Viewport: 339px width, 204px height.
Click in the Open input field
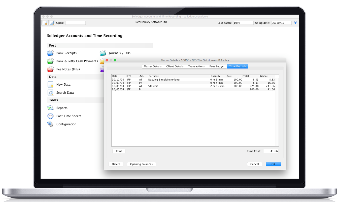pyautogui.click(x=76, y=23)
